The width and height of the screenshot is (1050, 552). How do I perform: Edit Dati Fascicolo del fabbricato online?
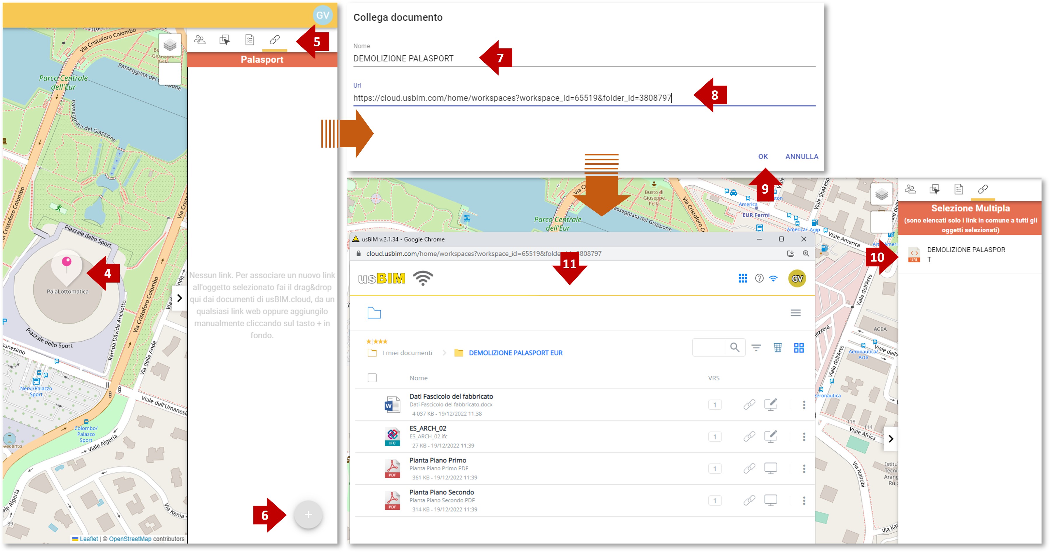(770, 405)
